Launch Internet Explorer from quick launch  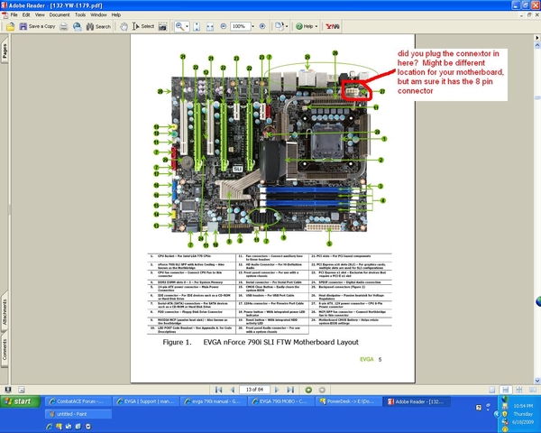50,427
